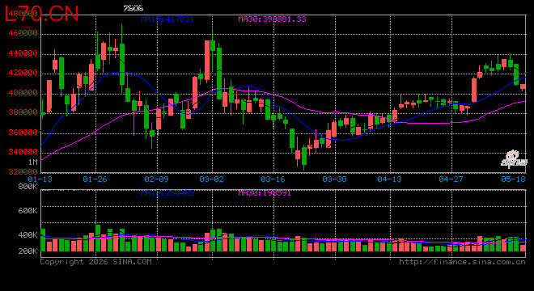534x291 pixels.
Task: Select the 01-26 date label
Action: (95, 179)
